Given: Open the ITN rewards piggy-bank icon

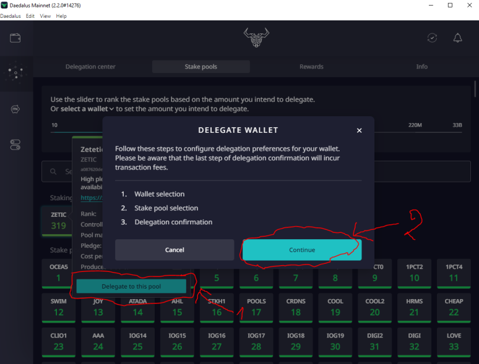Looking at the screenshot, I should coord(15,109).
